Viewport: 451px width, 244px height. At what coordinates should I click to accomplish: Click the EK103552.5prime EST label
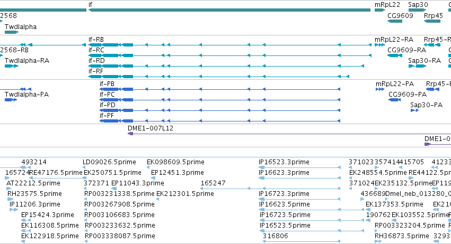tap(420, 215)
